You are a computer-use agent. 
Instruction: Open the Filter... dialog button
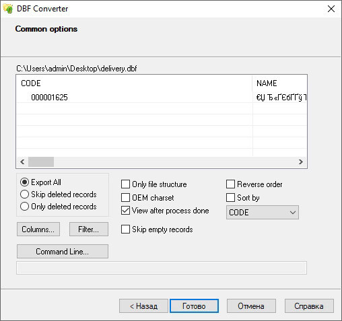[89, 229]
